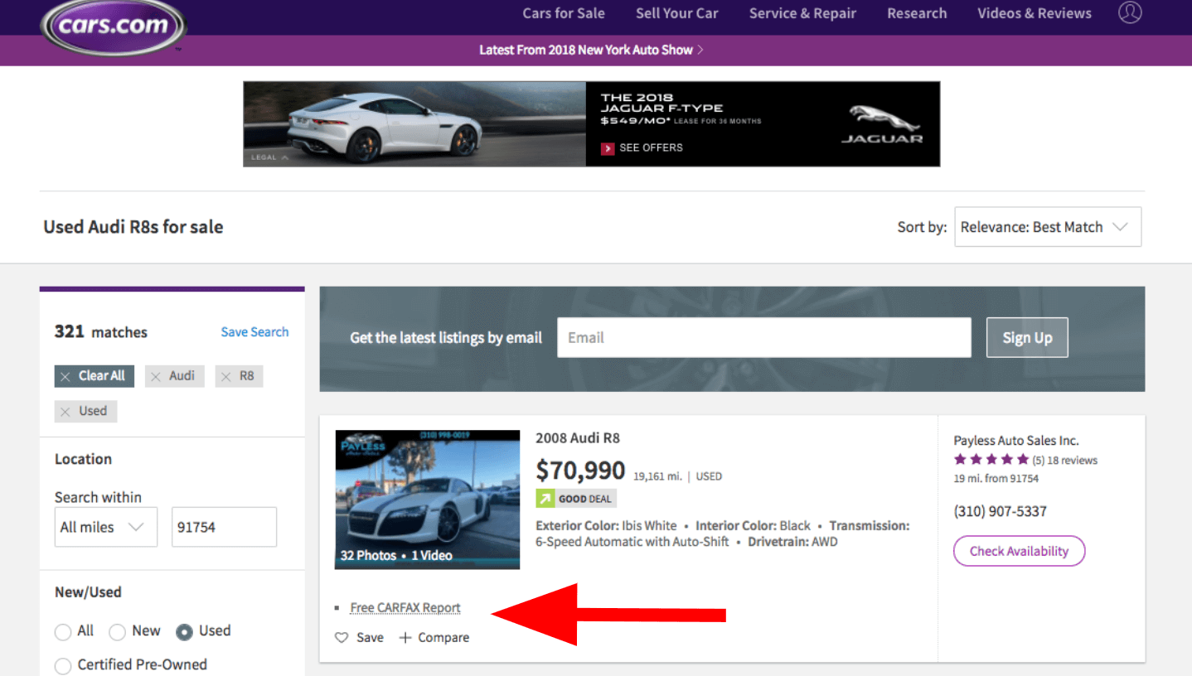Viewport: 1192px width, 676px height.
Task: Open the All miles distance dropdown
Action: [x=106, y=527]
